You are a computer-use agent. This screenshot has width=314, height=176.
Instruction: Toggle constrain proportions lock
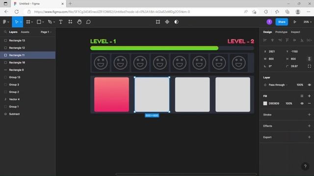tap(309, 59)
